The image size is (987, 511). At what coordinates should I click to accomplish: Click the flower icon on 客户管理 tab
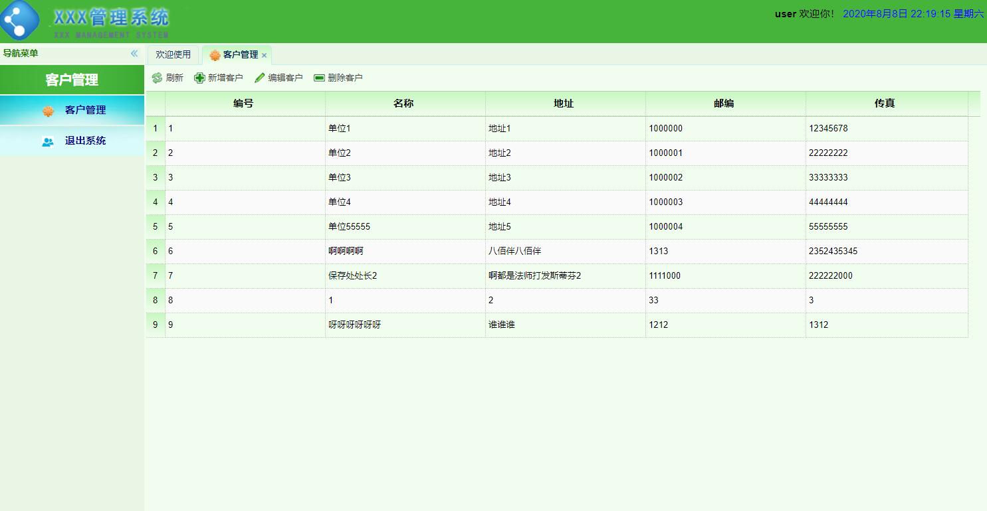click(x=213, y=55)
